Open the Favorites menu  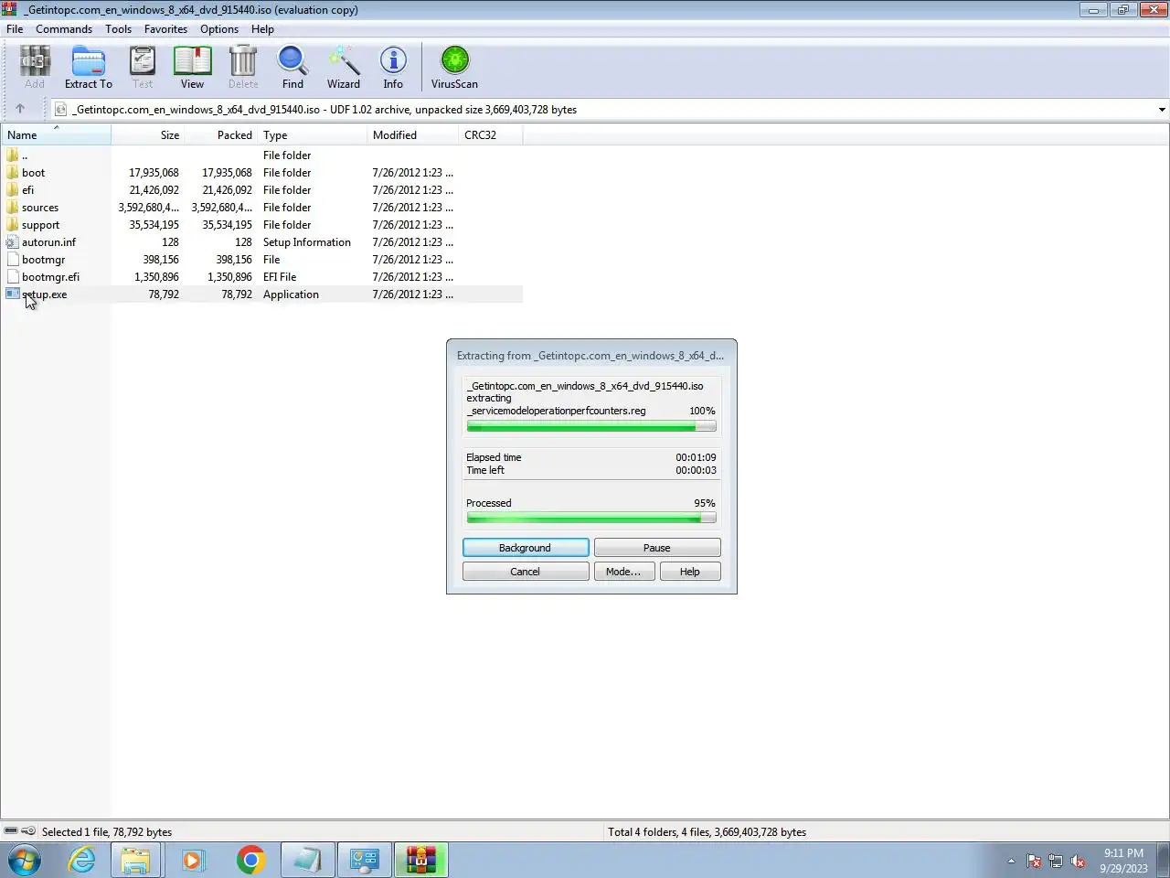(165, 28)
